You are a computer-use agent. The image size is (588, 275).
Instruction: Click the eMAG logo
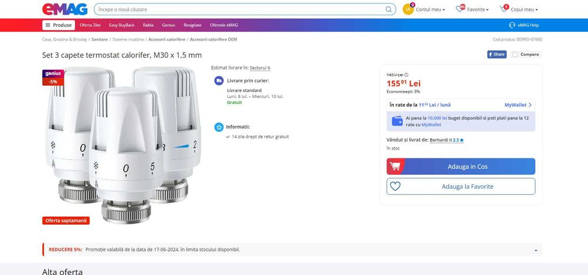tap(65, 9)
